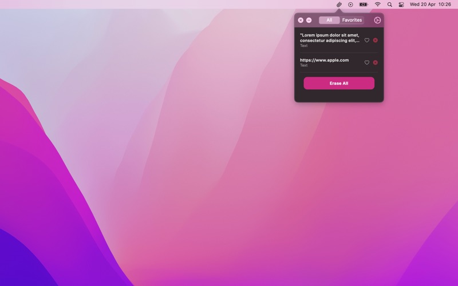Open Control Center in menu bar

pos(401,5)
